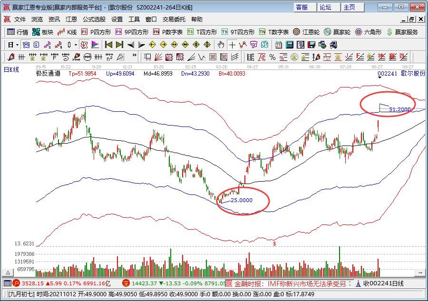Open the P四方形 tool

97,32
